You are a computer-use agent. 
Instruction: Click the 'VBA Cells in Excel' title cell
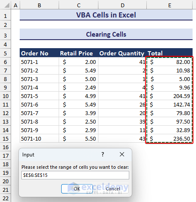click(106, 15)
